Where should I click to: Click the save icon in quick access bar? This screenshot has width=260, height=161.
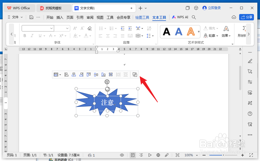tap(31, 17)
